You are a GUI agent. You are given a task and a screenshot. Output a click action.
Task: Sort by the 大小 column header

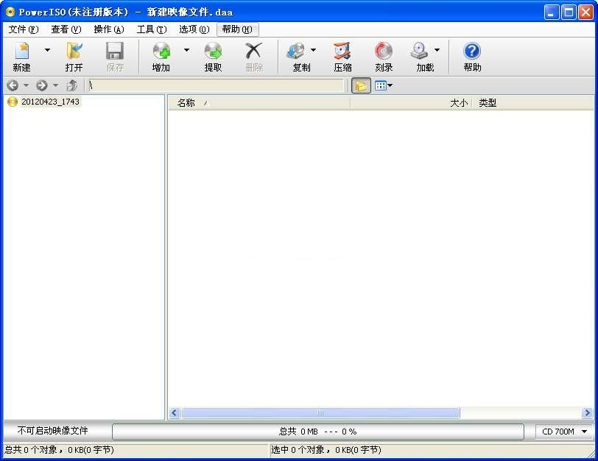pyautogui.click(x=411, y=103)
